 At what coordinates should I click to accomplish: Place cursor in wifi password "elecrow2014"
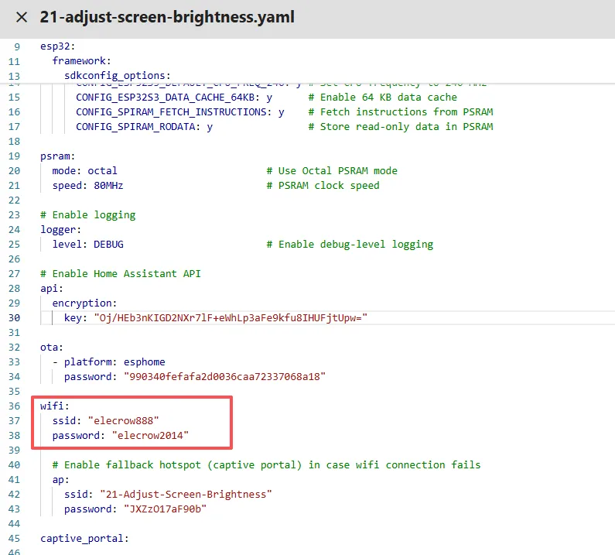[150, 436]
